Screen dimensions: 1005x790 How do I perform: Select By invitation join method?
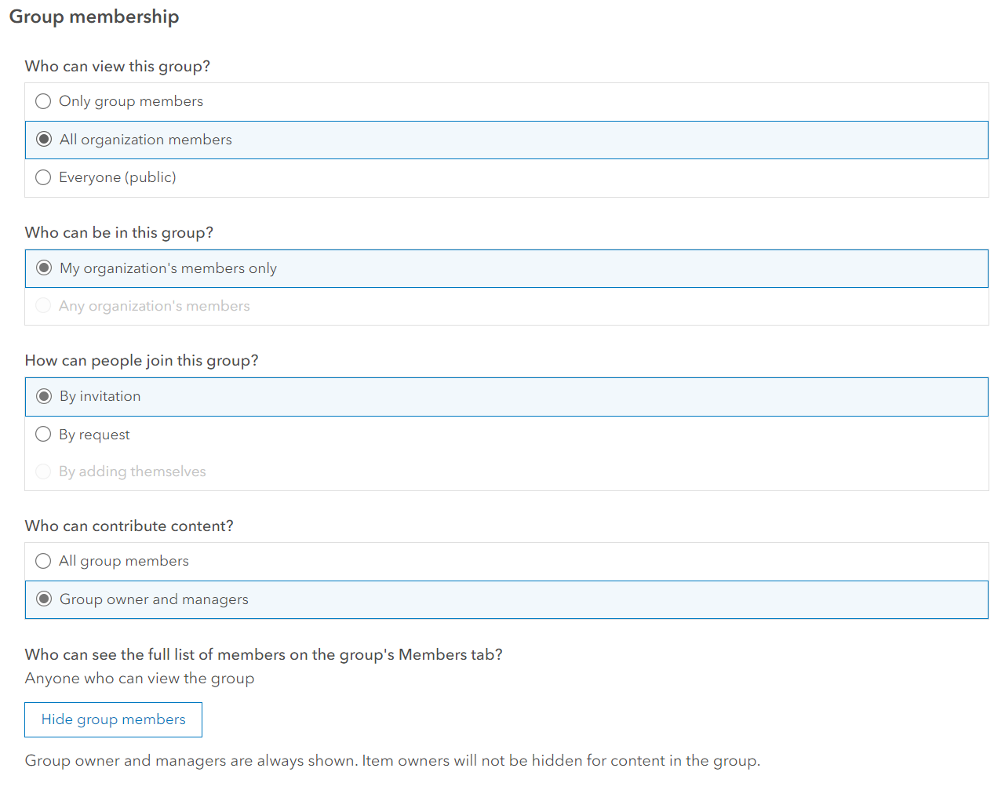point(44,396)
